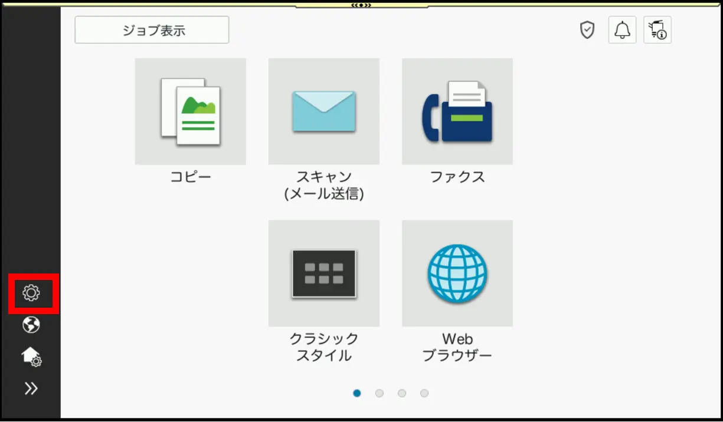Open the Web ブラウザー globe tile
This screenshot has width=723, height=422.
click(x=457, y=273)
